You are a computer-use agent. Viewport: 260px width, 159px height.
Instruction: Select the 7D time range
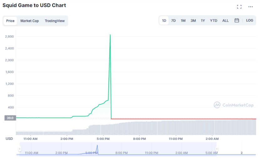(174, 21)
